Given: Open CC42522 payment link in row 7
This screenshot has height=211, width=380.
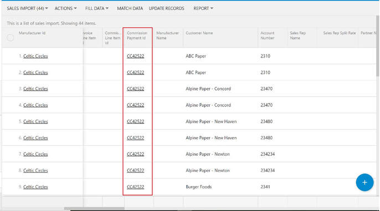Looking at the screenshot, I should coord(136,154).
